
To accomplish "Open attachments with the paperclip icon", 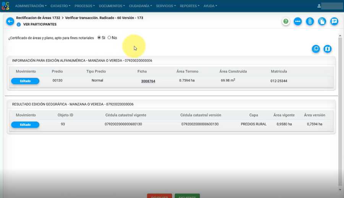I will (310, 21).
